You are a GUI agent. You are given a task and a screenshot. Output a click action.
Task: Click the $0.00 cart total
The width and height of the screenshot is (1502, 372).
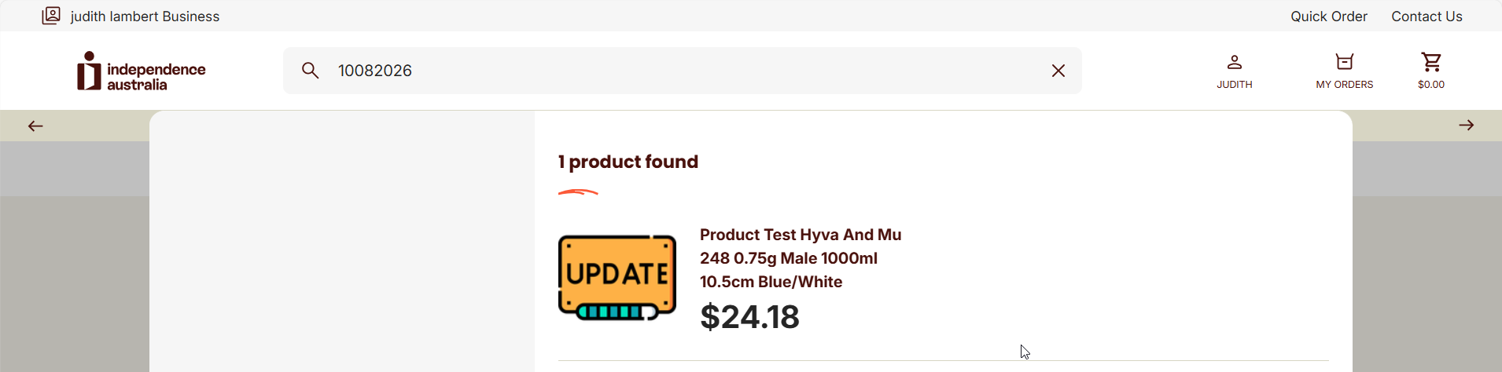tap(1431, 85)
